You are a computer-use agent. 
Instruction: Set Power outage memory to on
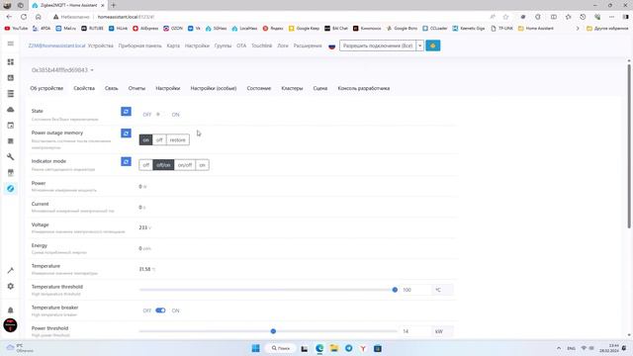click(145, 139)
